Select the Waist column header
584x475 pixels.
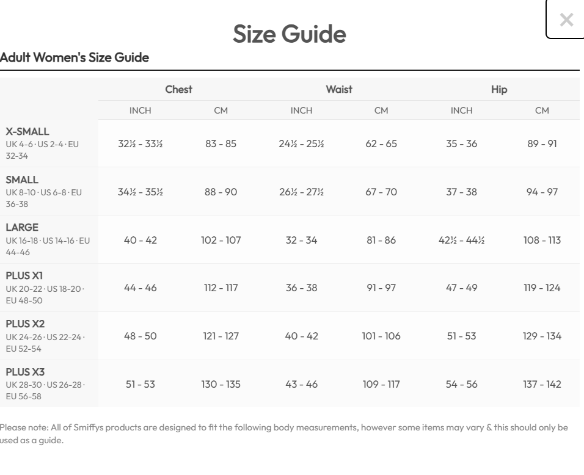tap(338, 89)
